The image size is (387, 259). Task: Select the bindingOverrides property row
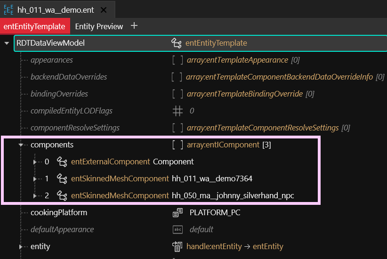(59, 94)
